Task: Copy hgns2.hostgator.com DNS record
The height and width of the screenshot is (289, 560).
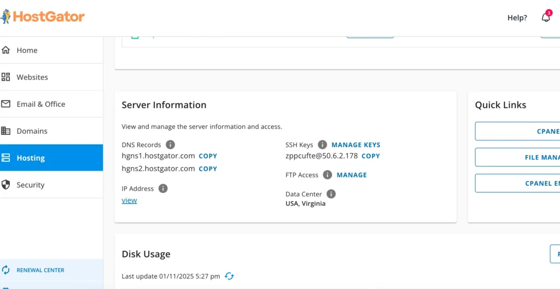Action: [208, 169]
